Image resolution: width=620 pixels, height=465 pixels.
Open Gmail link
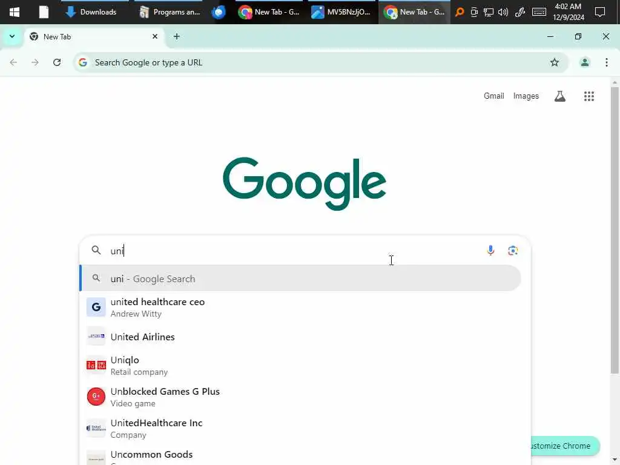pos(494,96)
